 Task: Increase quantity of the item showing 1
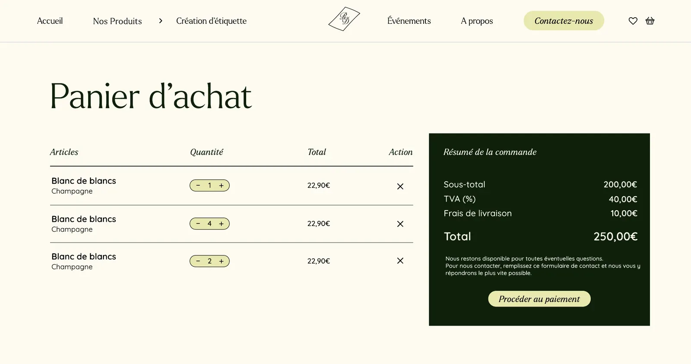pyautogui.click(x=222, y=185)
